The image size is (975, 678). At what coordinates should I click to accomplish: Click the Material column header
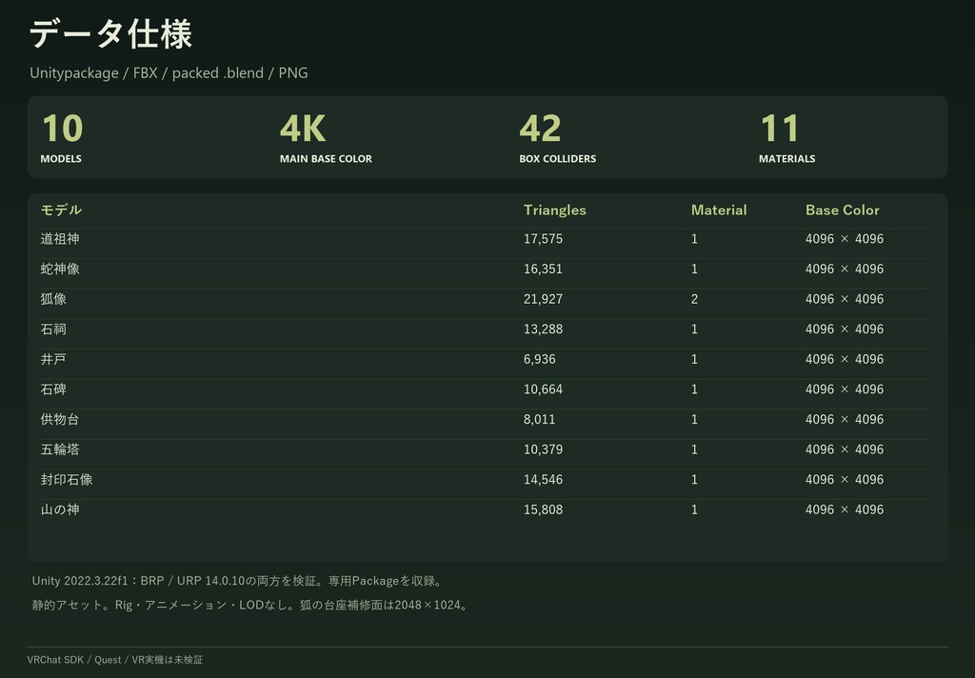[719, 210]
